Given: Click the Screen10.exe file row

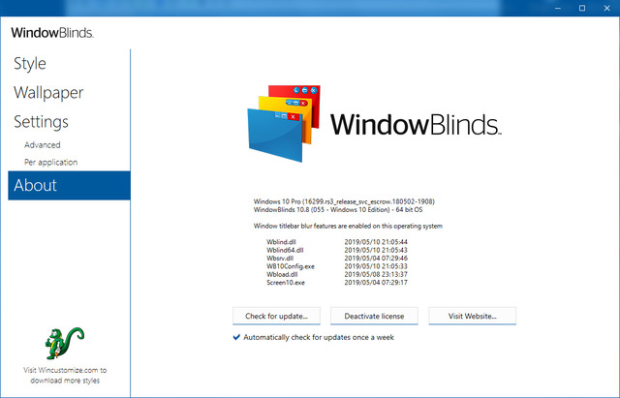Looking at the screenshot, I should click(337, 283).
